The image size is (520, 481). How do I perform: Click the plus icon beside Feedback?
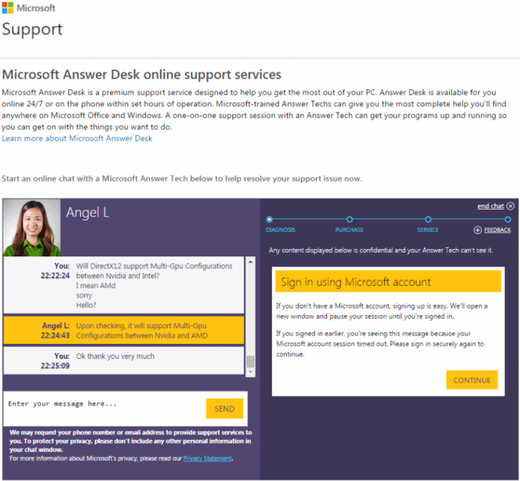[x=478, y=230]
